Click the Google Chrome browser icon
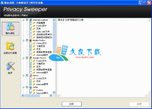152x109 pixels. point(31,58)
